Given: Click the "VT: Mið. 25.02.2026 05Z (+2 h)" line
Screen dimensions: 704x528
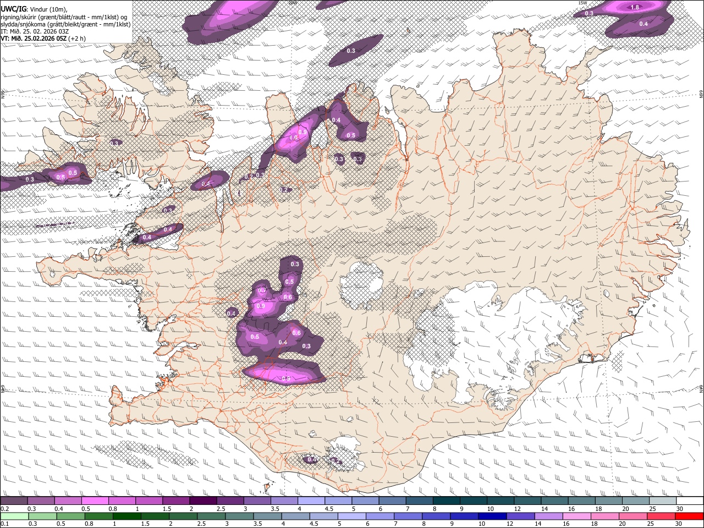Looking at the screenshot, I should pos(43,38).
